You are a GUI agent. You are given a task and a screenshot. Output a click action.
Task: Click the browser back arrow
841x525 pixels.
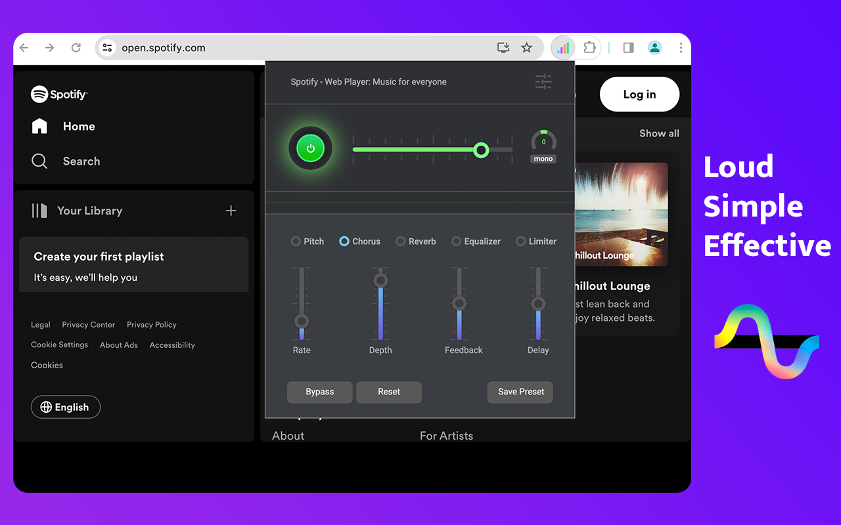pos(24,48)
